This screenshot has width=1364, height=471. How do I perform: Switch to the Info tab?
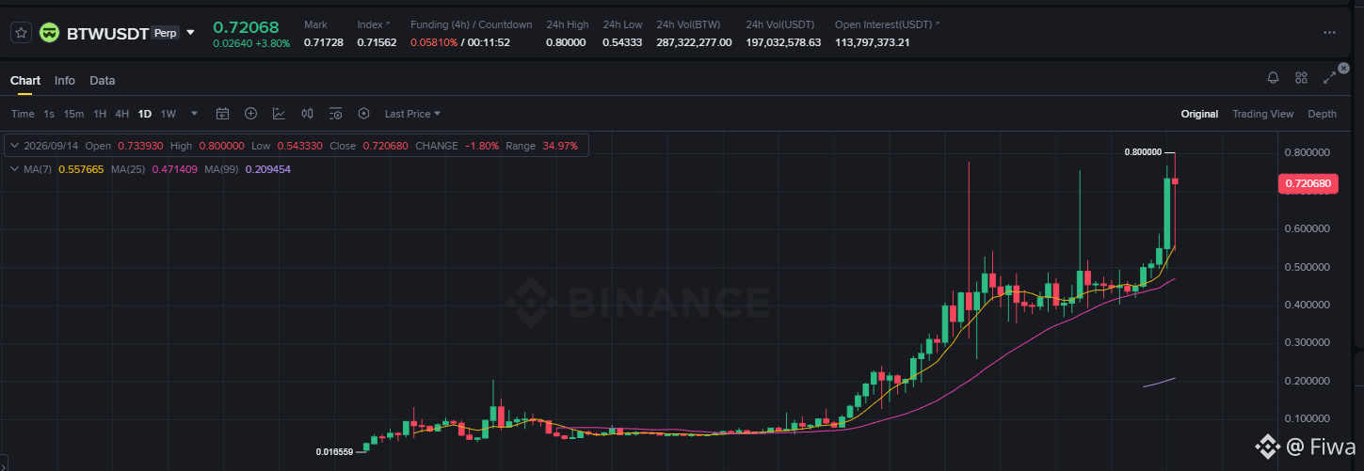(x=65, y=81)
